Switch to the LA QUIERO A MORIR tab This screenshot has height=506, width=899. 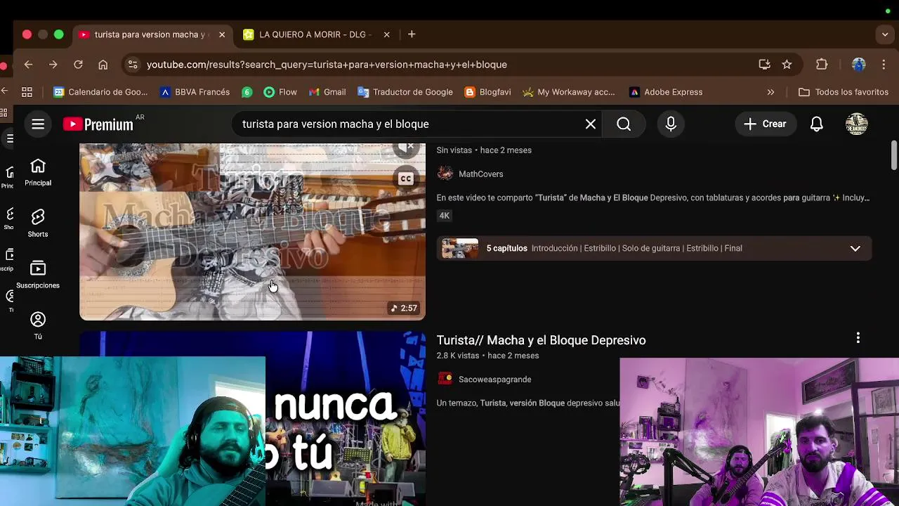[315, 34]
